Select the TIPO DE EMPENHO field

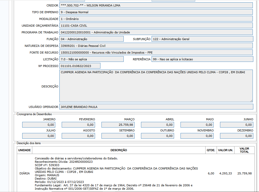(156, 12)
